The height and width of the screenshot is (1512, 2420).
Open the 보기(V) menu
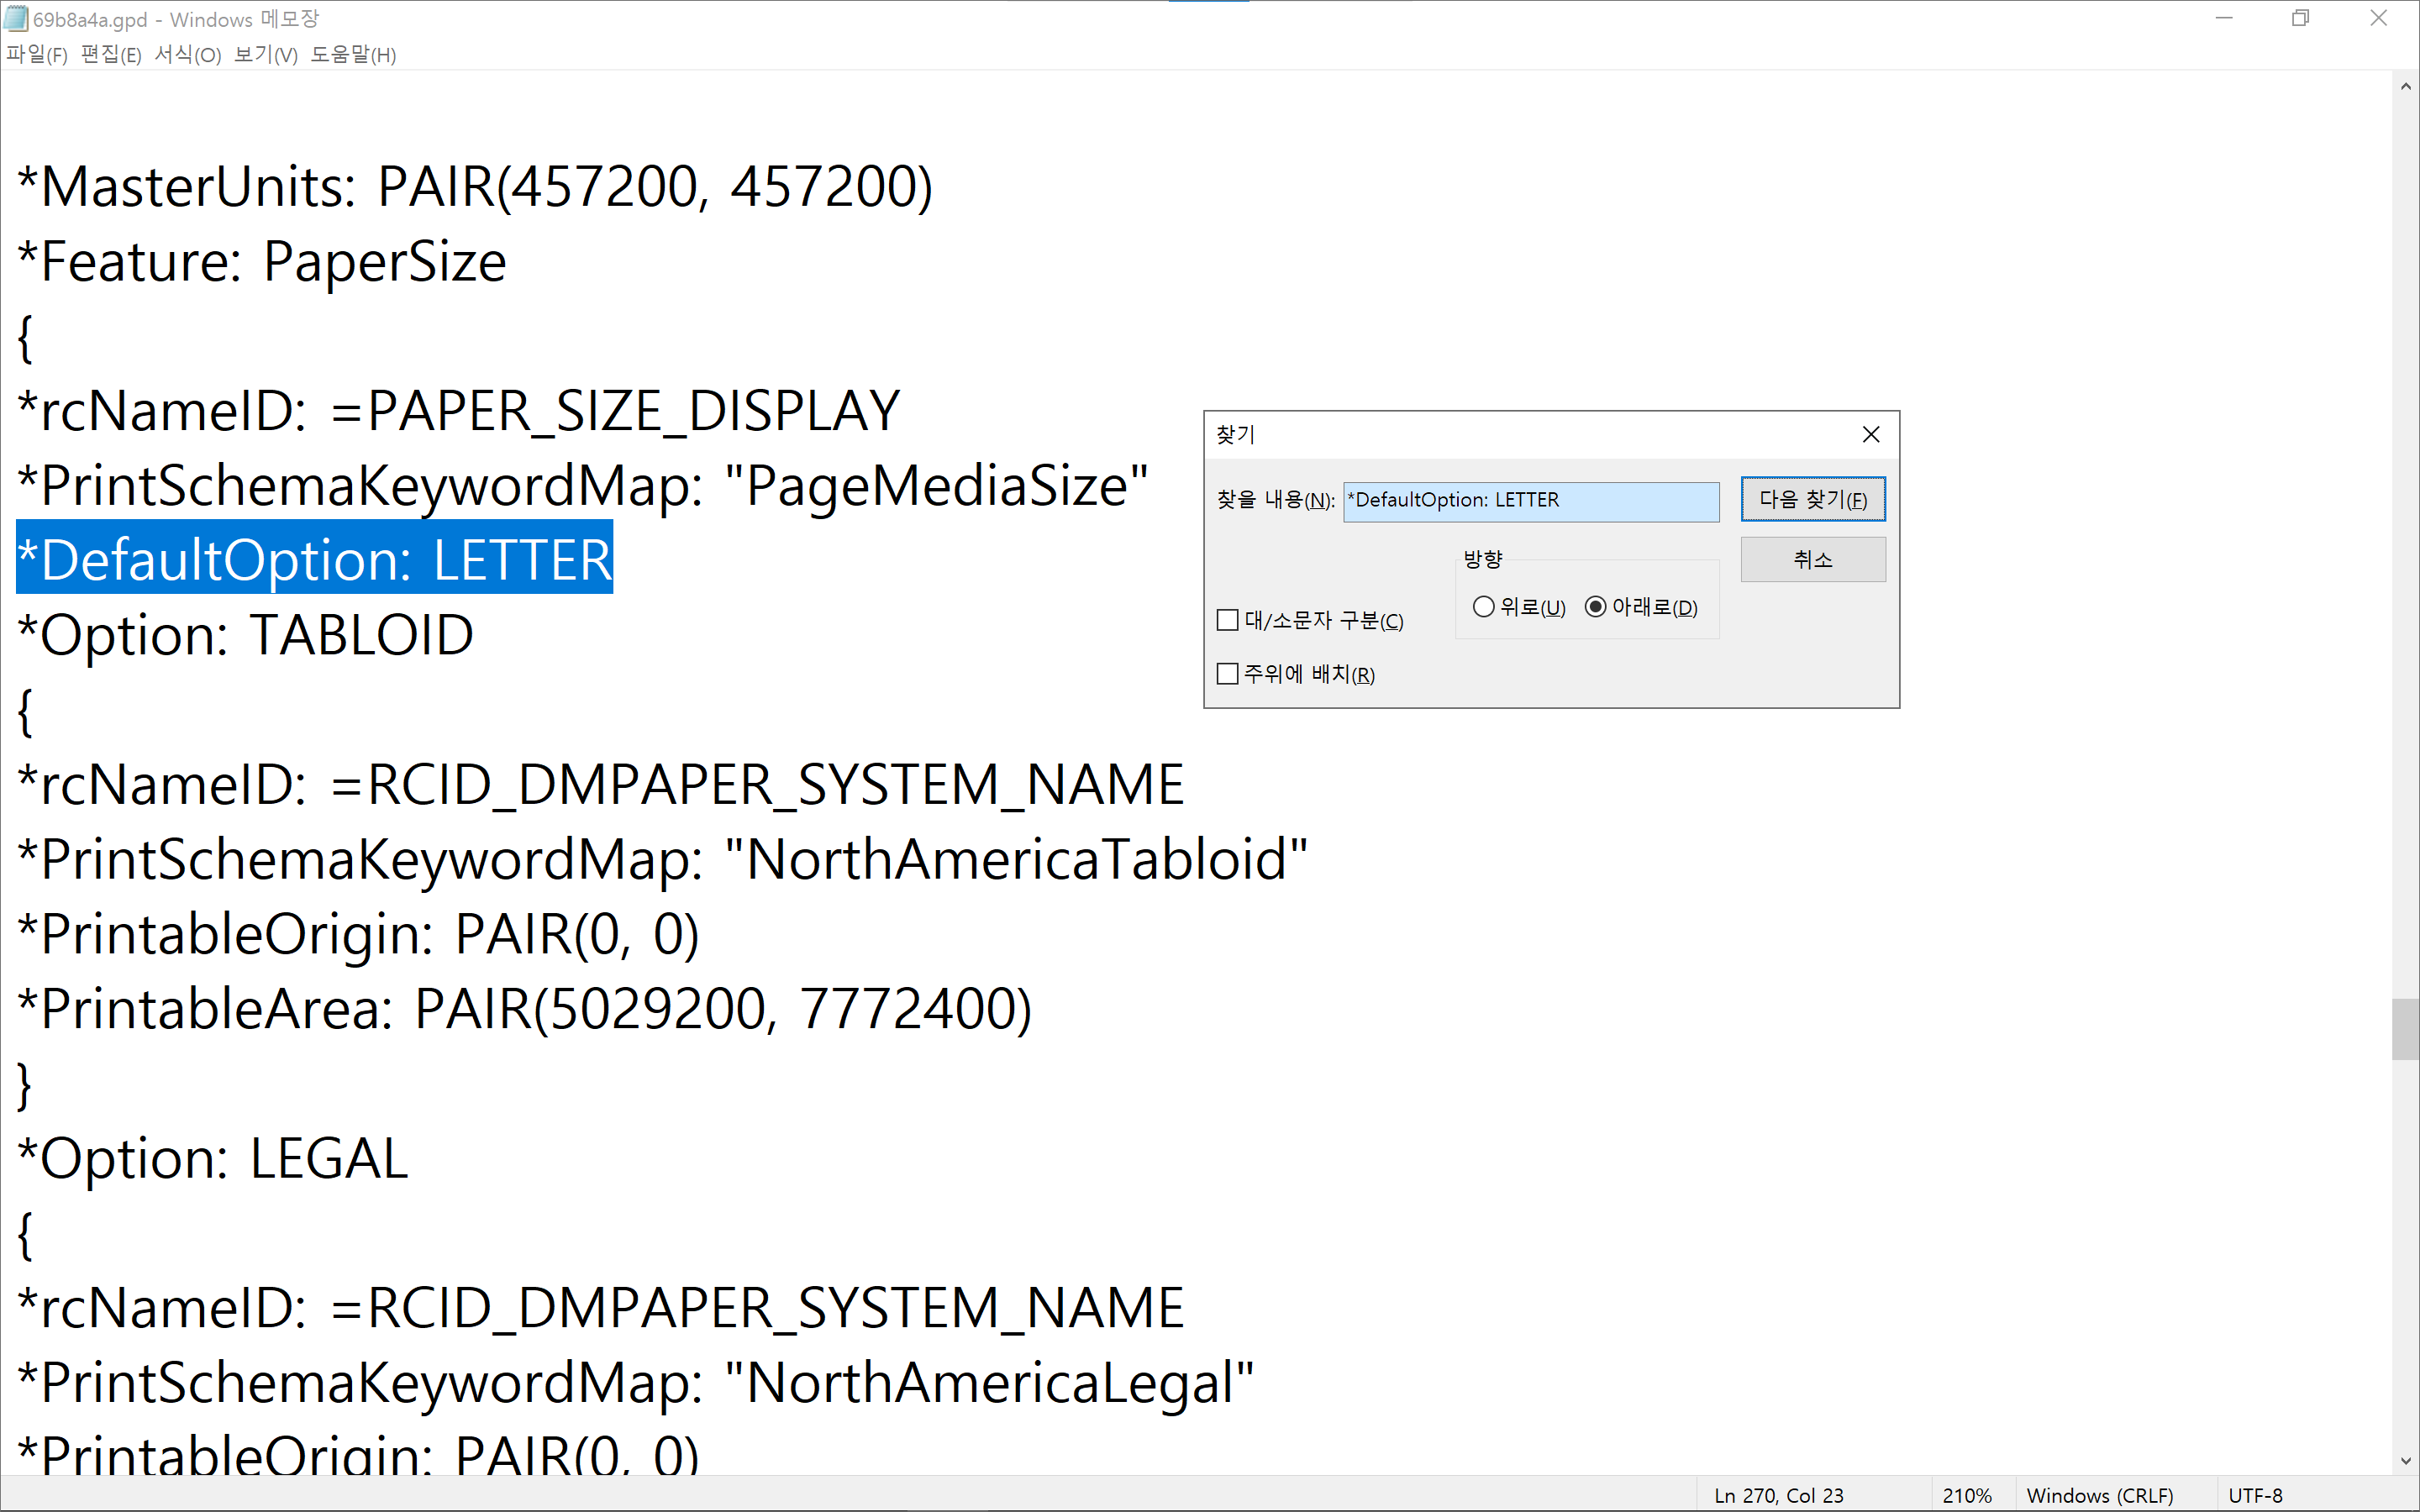point(266,55)
